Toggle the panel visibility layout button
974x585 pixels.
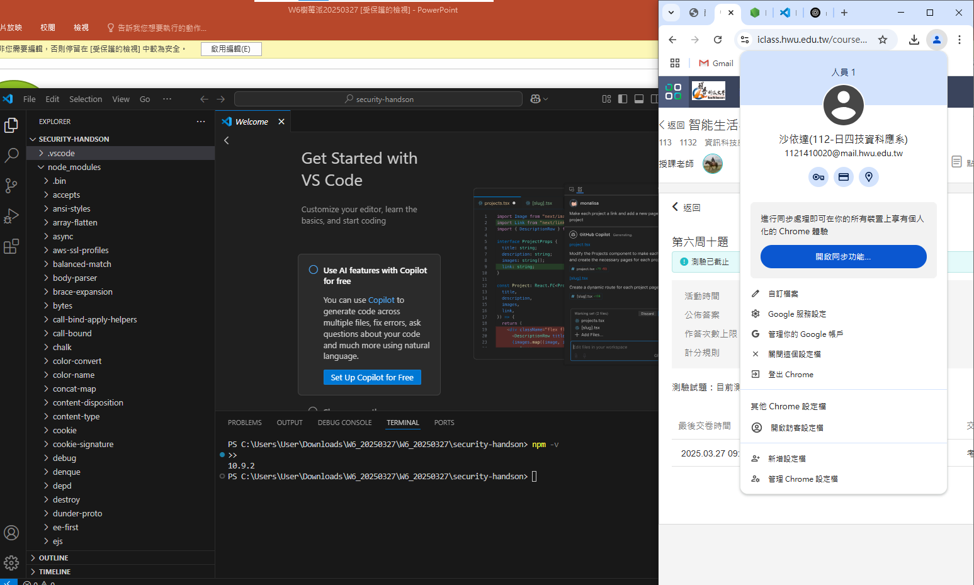point(639,99)
